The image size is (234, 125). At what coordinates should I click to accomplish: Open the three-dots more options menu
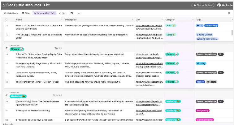point(79,13)
